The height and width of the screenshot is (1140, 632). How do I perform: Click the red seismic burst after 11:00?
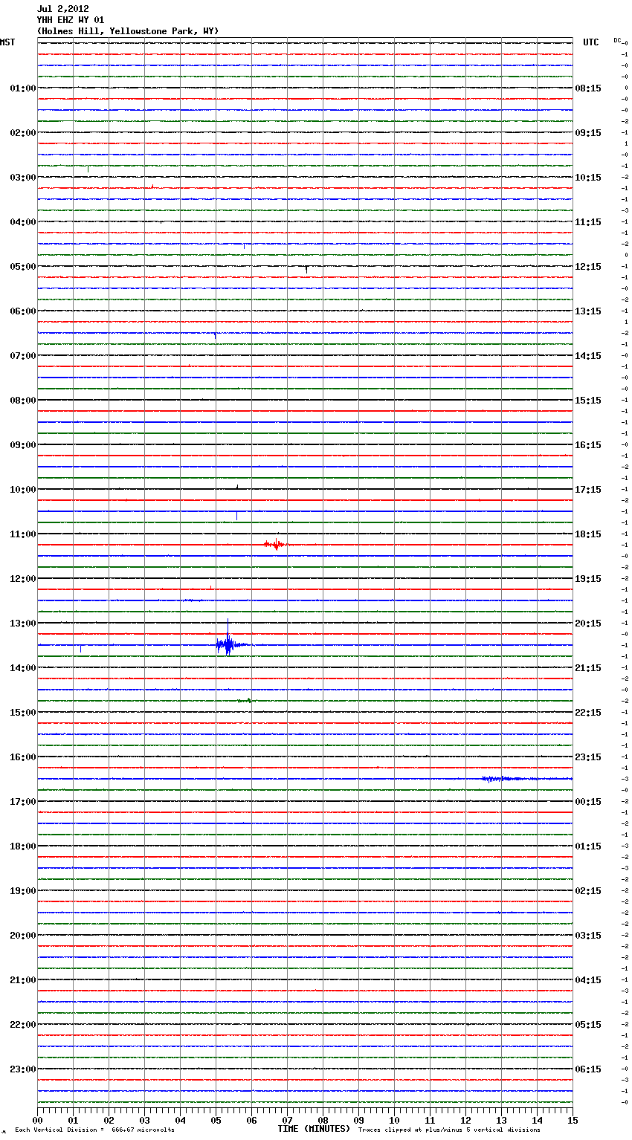pyautogui.click(x=274, y=544)
